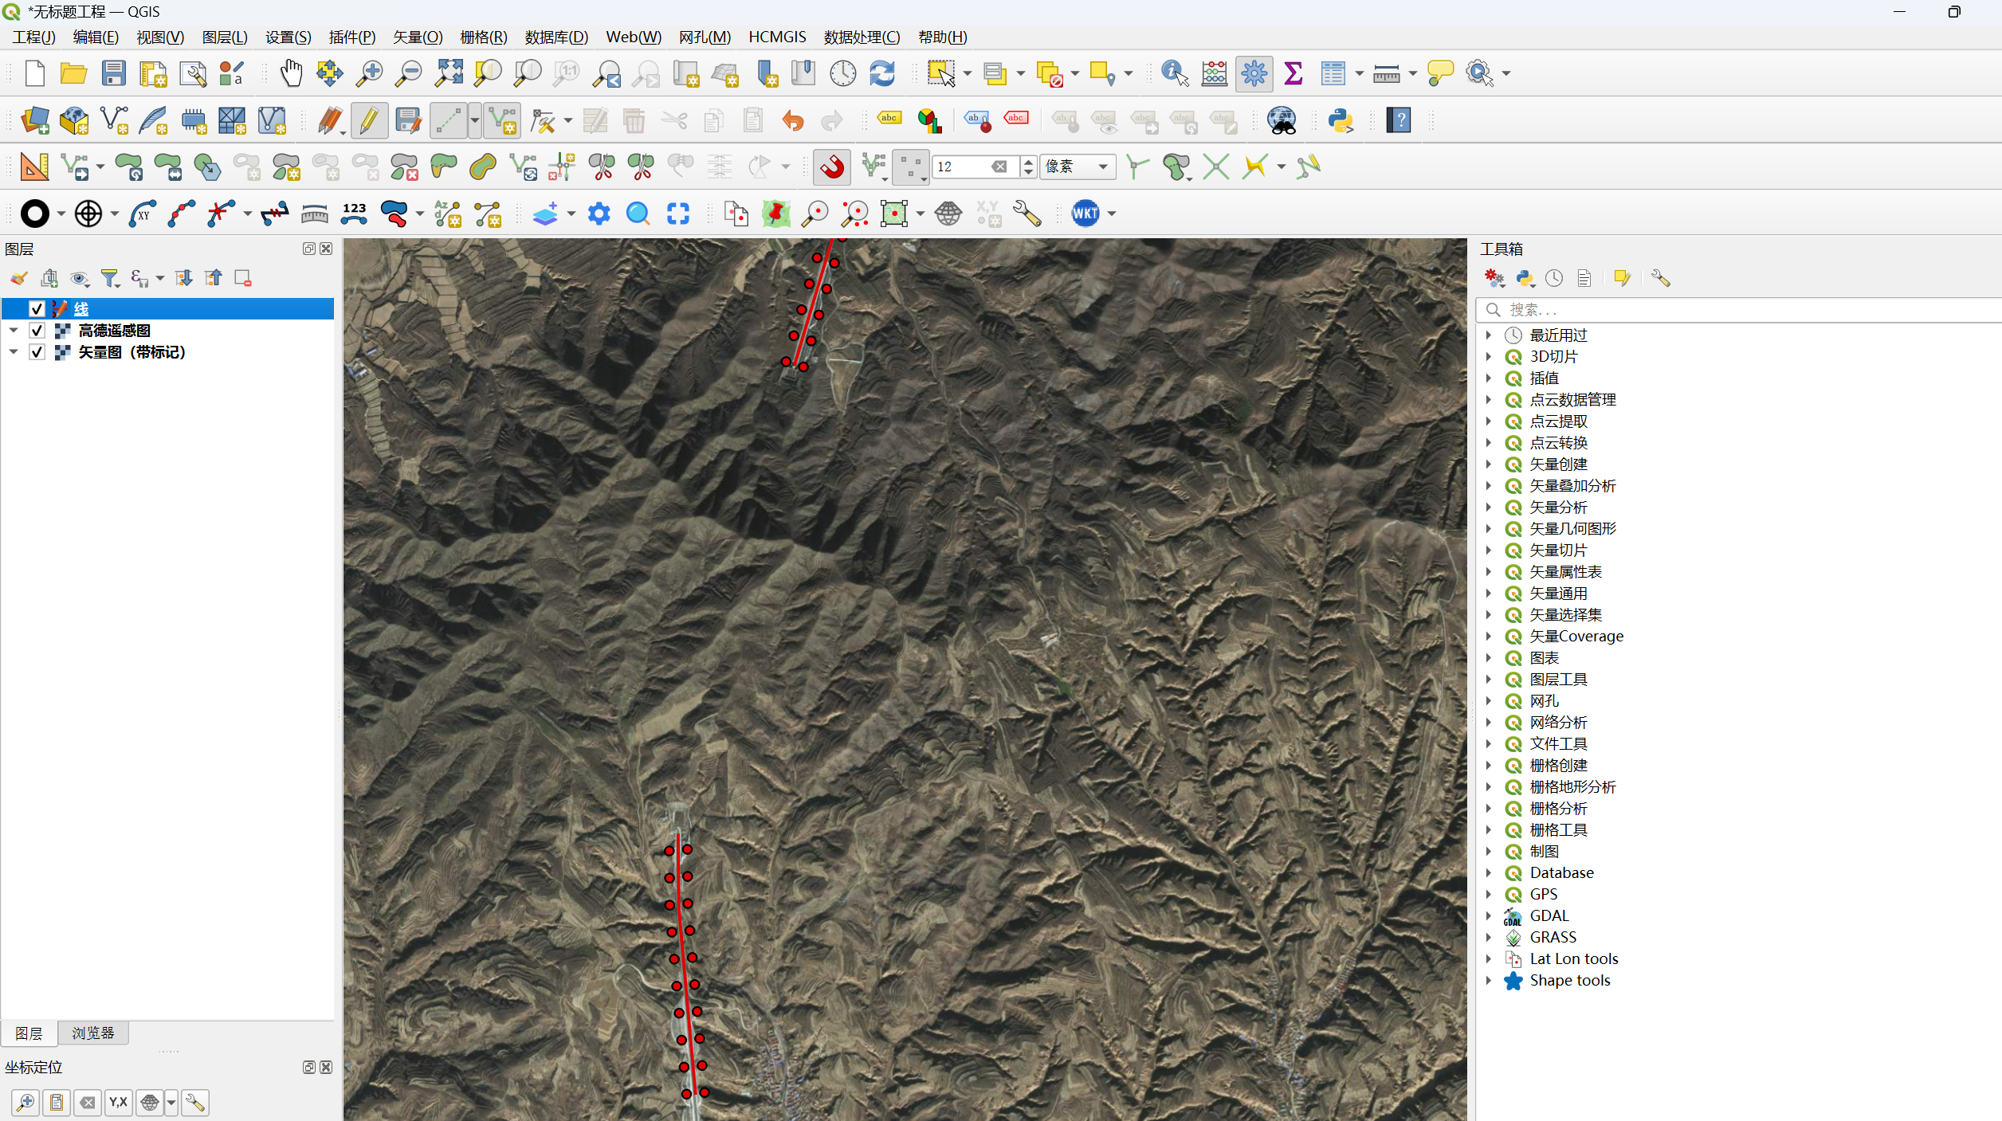This screenshot has width=2002, height=1121.
Task: Open the 矢量(O) menu
Action: coord(417,37)
